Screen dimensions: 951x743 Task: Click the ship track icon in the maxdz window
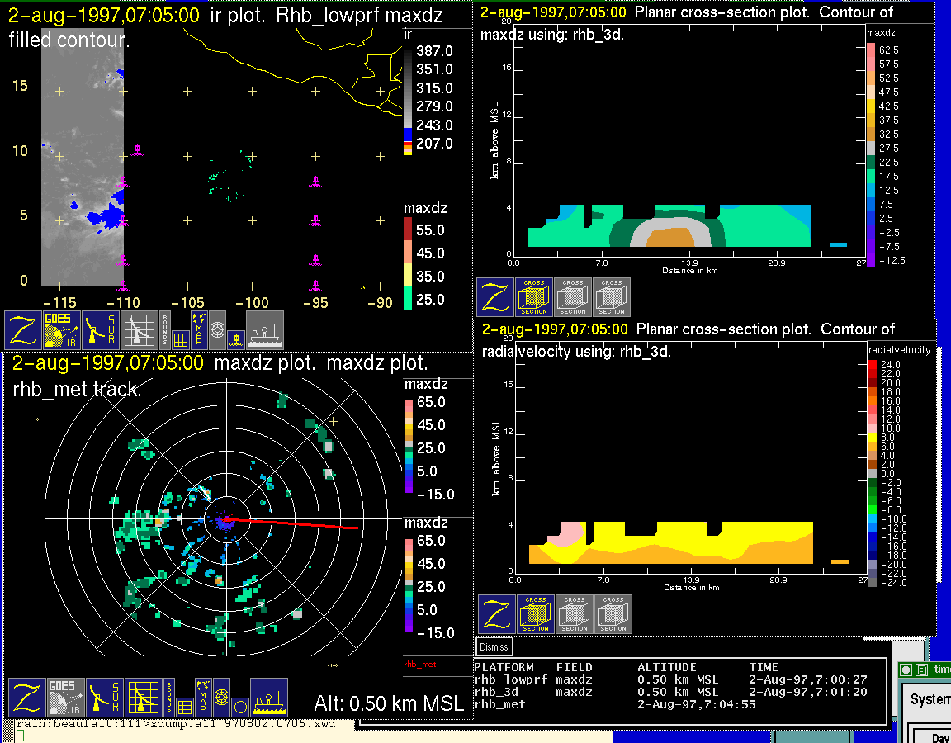click(268, 698)
